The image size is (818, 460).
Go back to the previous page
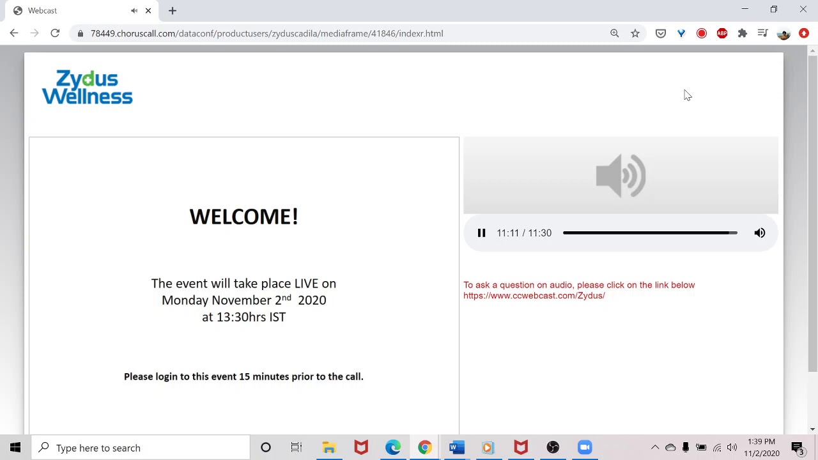tap(14, 33)
